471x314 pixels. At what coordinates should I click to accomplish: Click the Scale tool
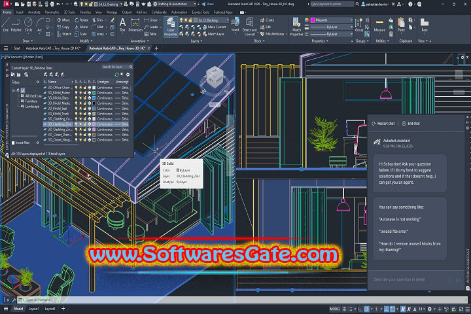[81, 34]
